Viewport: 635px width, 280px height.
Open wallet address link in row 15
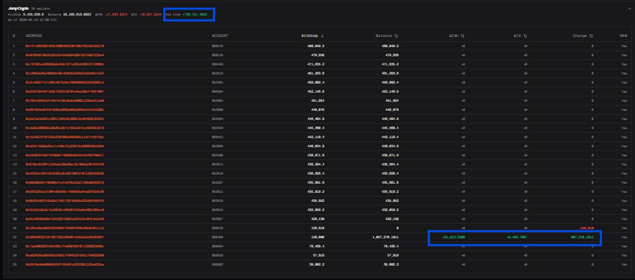click(65, 173)
